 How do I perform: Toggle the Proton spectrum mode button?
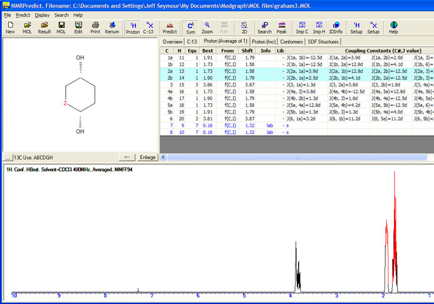pos(133,27)
